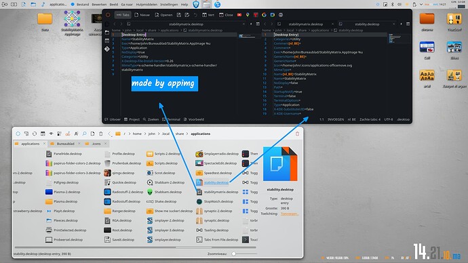The width and height of the screenshot is (468, 263).
Task: Click the Google Maps pin icon
Action: click(248, 15)
